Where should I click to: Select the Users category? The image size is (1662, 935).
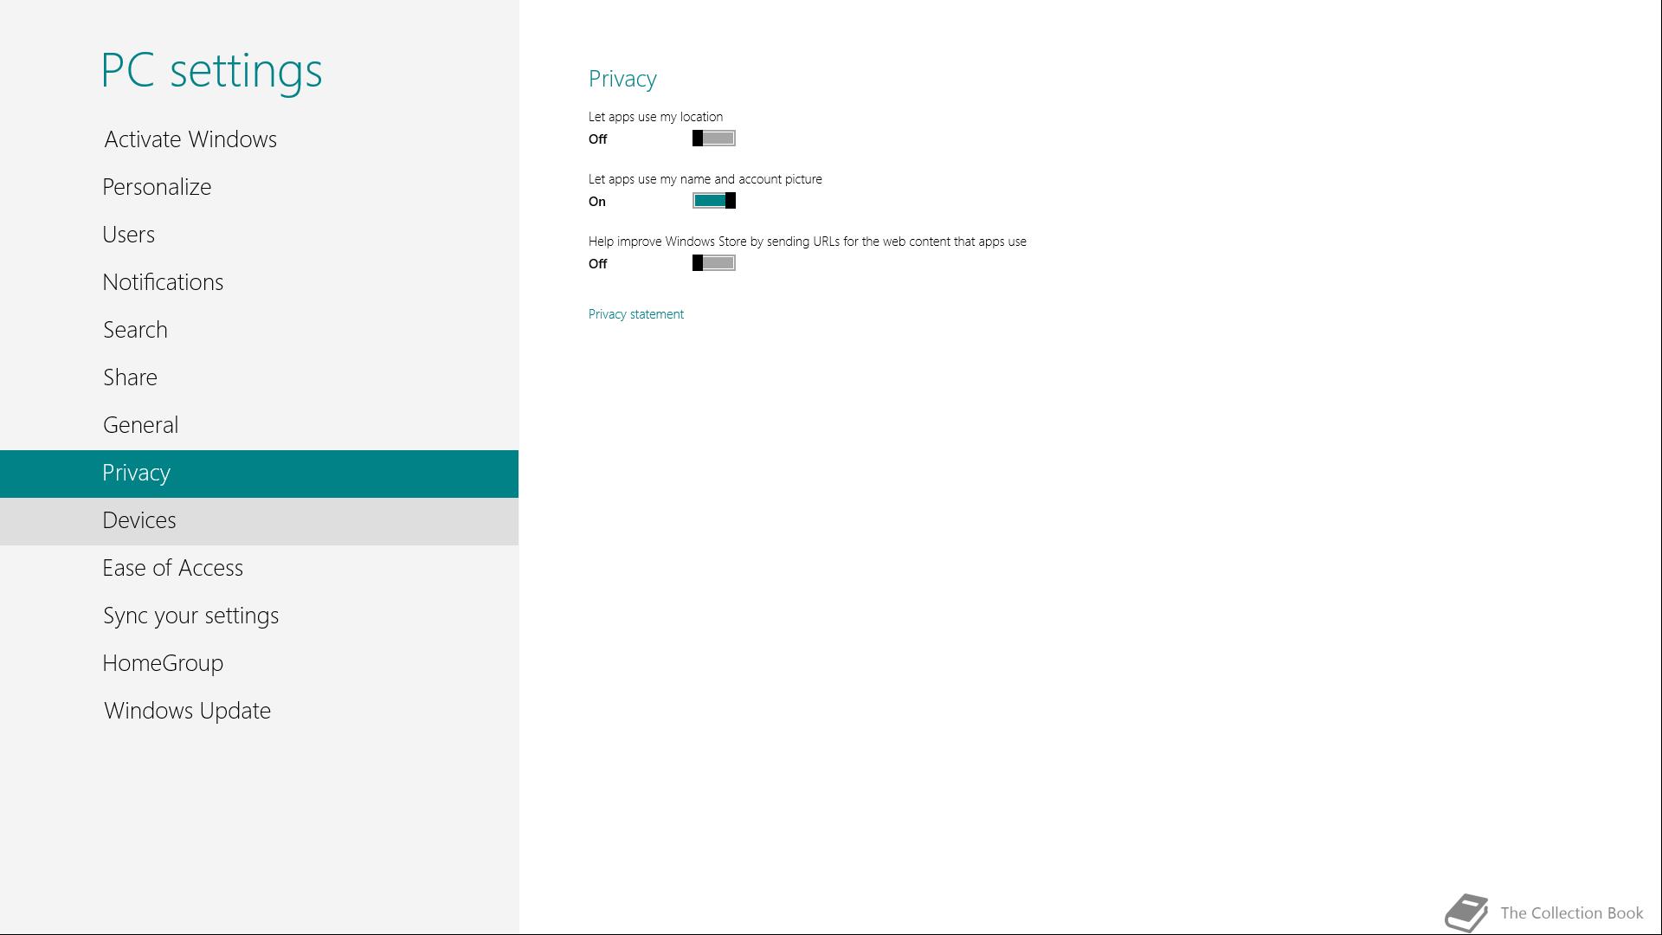coord(259,235)
